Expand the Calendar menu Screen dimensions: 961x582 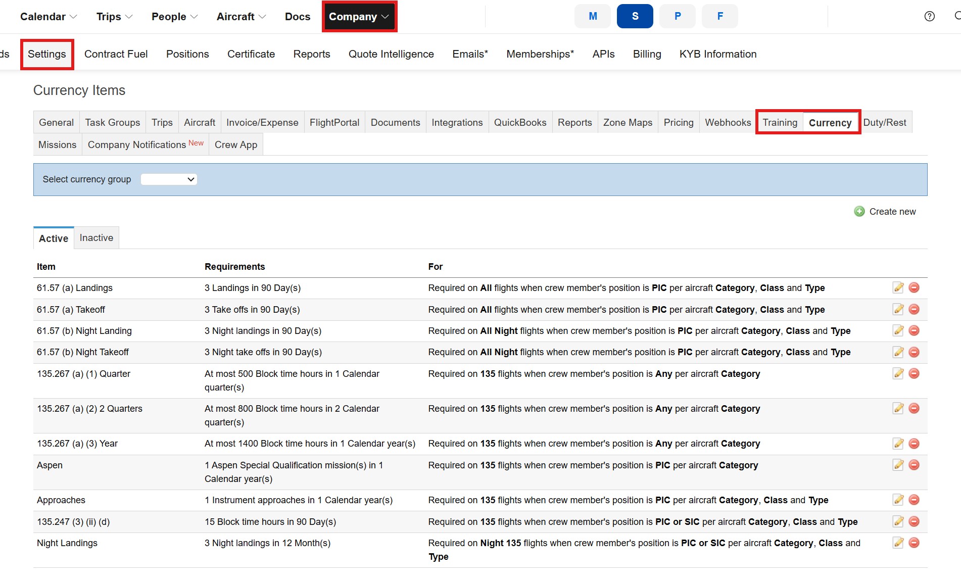click(x=49, y=17)
